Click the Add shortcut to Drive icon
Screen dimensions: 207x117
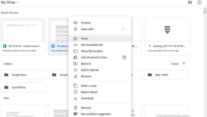[75, 57]
